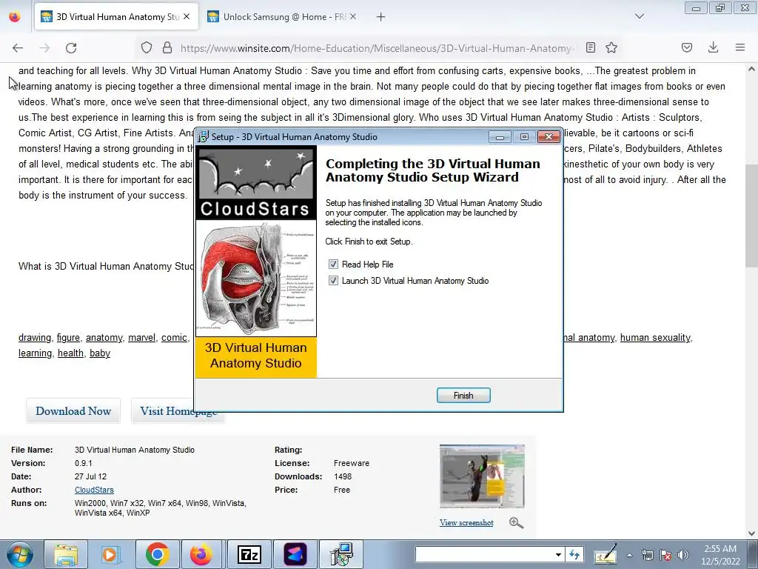The width and height of the screenshot is (758, 569).
Task: Click the padlock site info icon
Action: click(x=167, y=47)
